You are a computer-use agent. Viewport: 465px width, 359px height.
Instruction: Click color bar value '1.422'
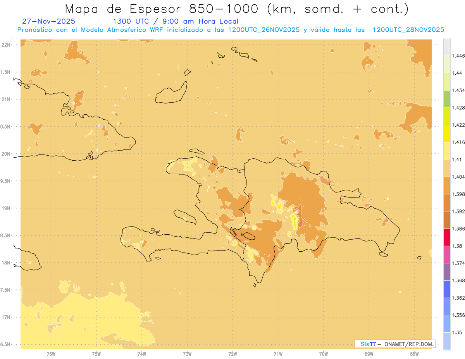(x=458, y=125)
